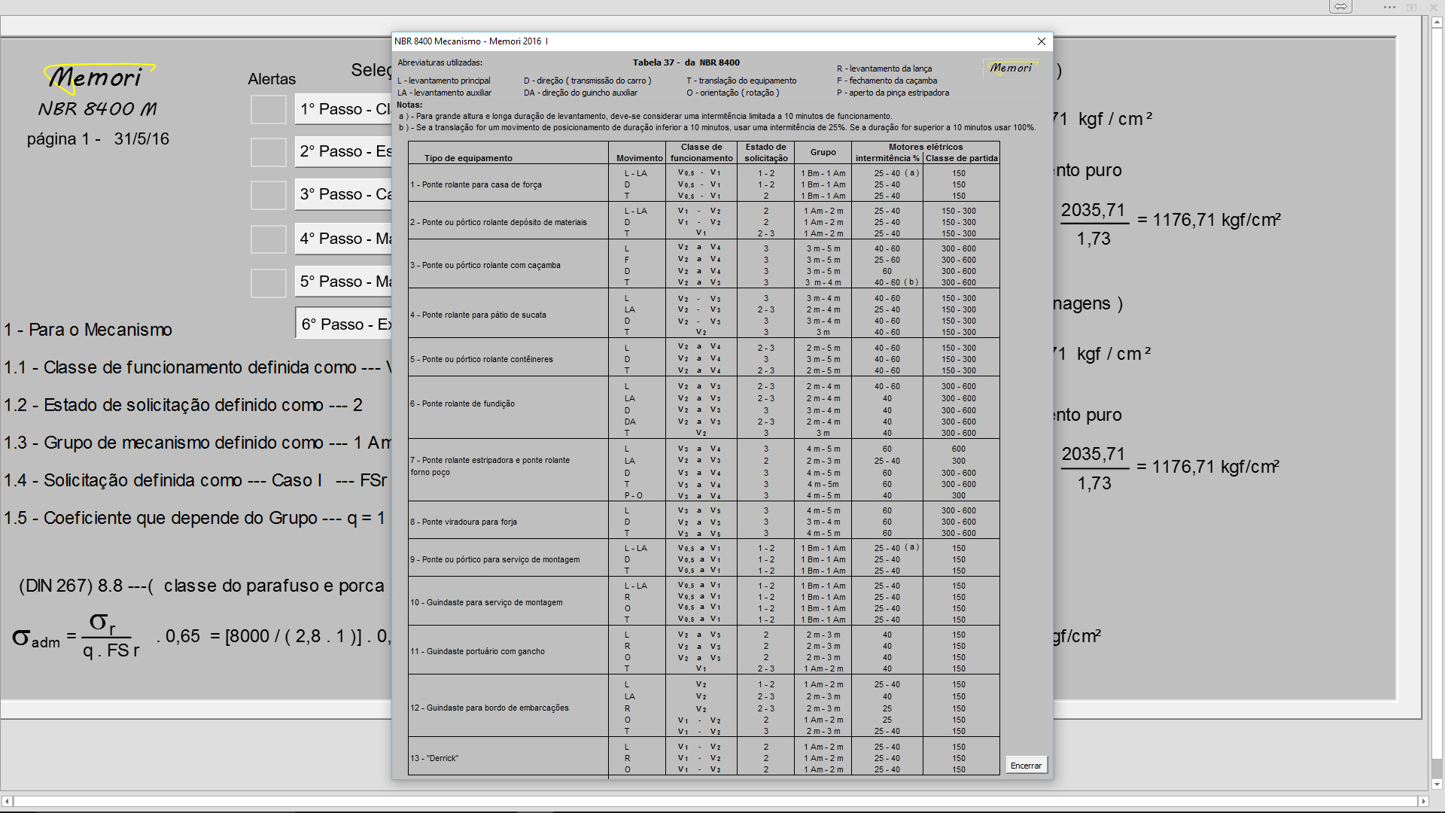This screenshot has width=1445, height=813.
Task: Open the 3° Passo button in main window
Action: coord(343,194)
